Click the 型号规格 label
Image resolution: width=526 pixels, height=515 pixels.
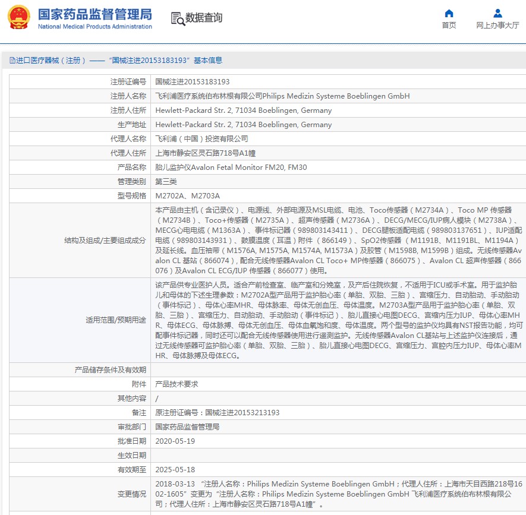132,196
